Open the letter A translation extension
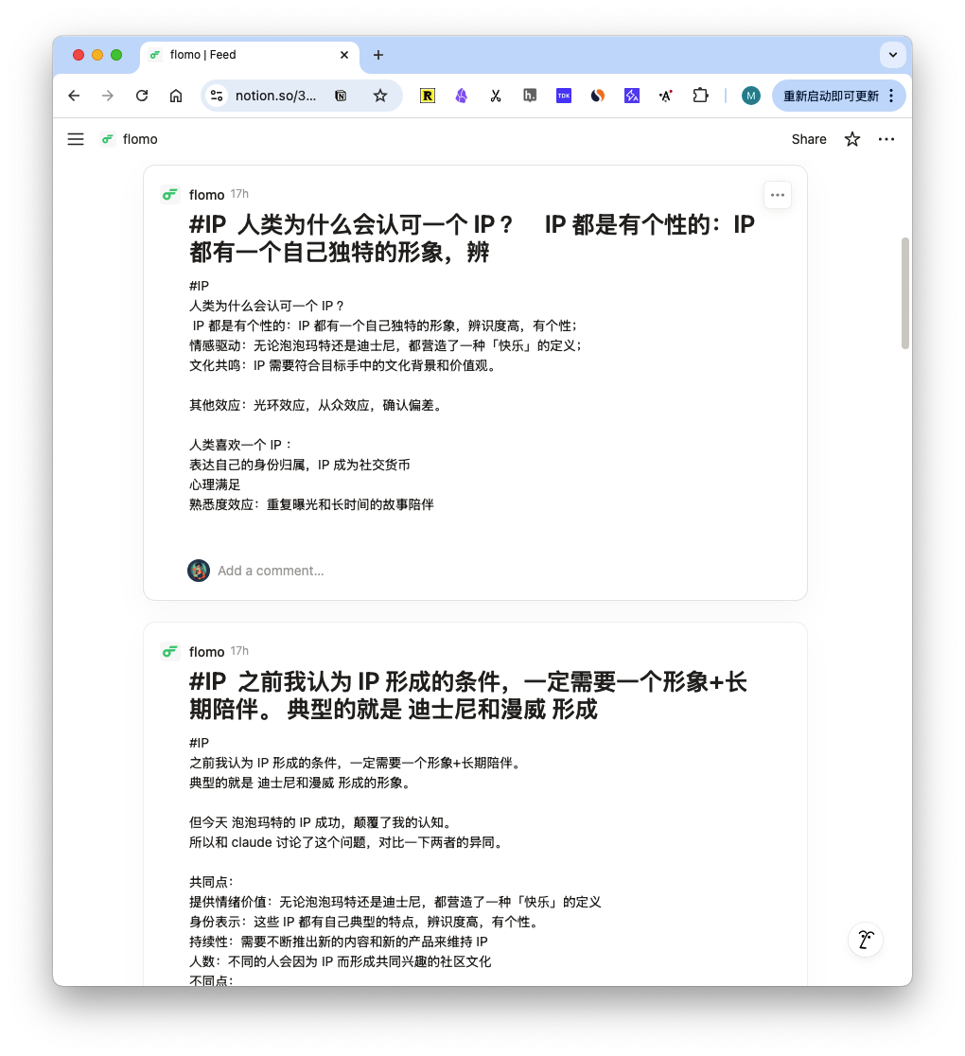Viewport: 965px width, 1056px height. click(x=666, y=96)
